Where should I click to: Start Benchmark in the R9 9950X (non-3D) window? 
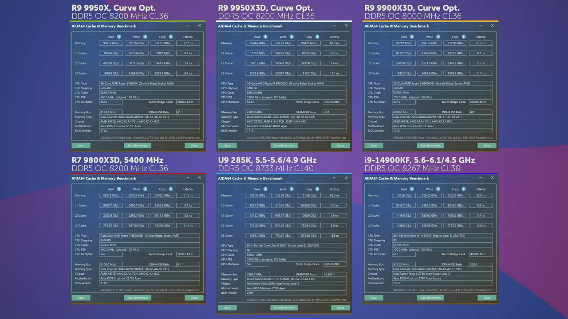click(138, 145)
